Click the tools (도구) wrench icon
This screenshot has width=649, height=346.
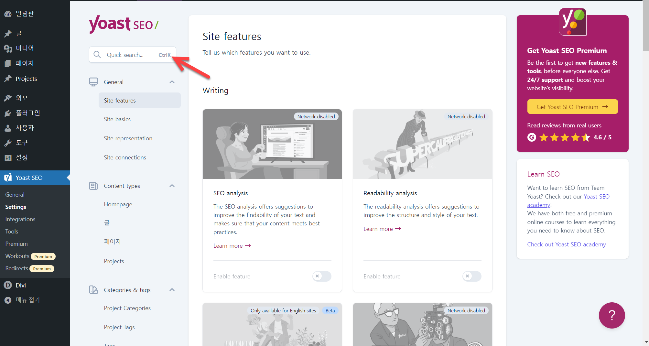coord(8,143)
